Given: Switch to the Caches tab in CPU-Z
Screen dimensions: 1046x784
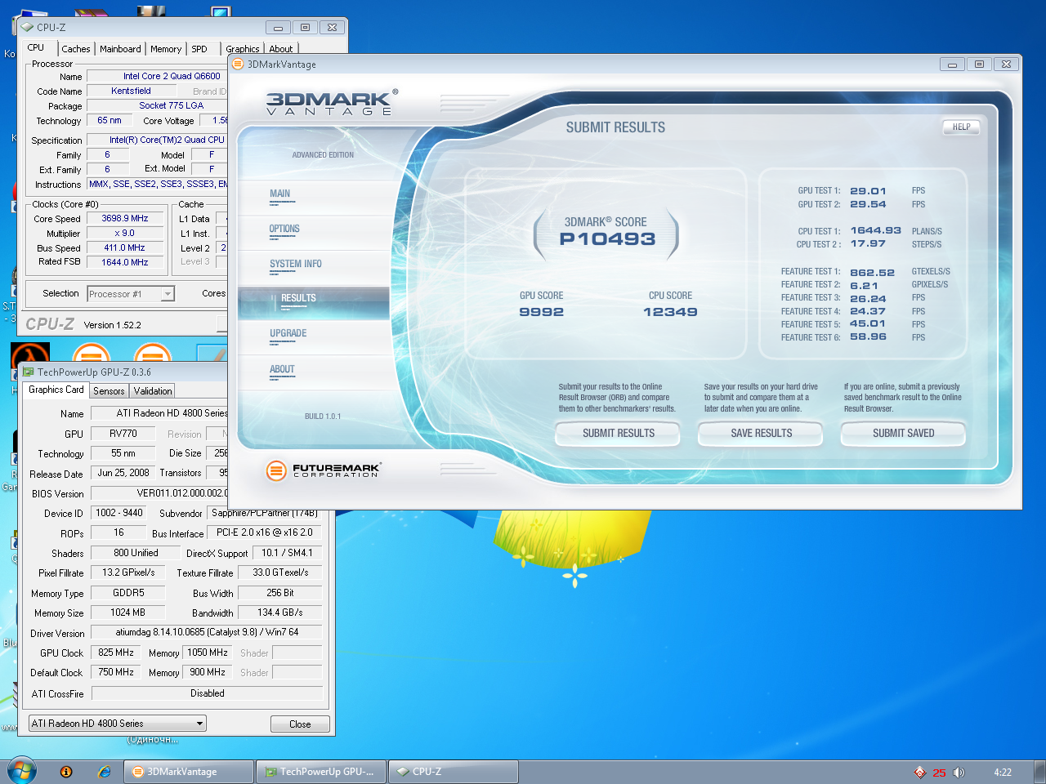Looking at the screenshot, I should pyautogui.click(x=76, y=49).
